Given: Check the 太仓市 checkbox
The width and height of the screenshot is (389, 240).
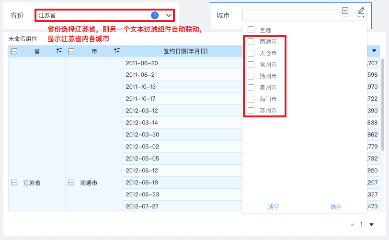Looking at the screenshot, I should coord(251,53).
